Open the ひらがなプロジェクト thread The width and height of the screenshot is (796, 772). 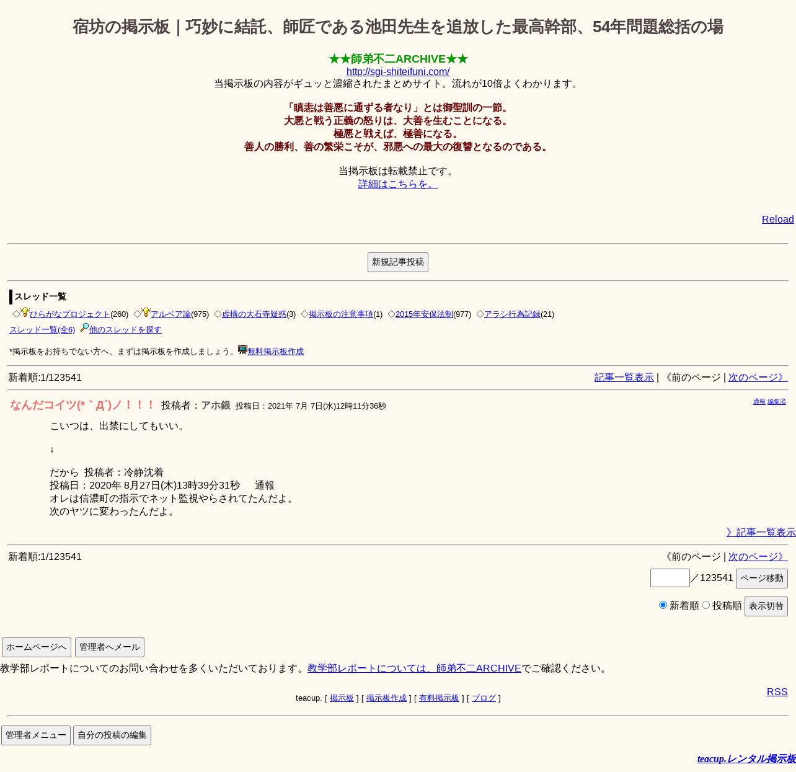click(70, 314)
